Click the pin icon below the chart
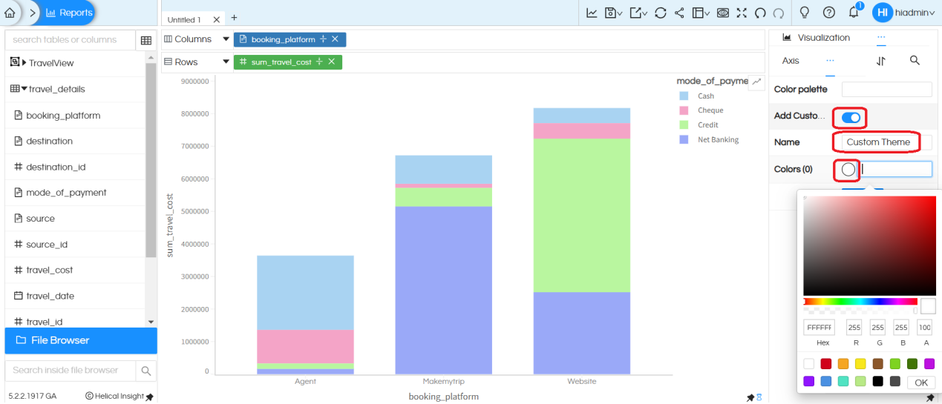 [x=750, y=397]
